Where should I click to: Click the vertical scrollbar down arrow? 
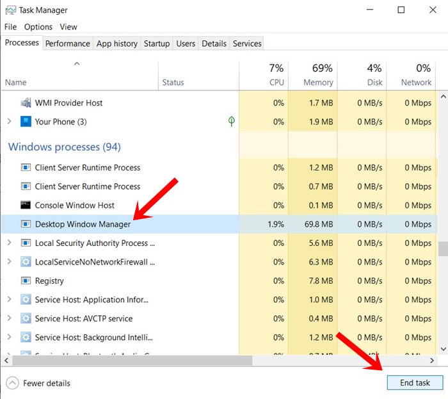(x=443, y=348)
